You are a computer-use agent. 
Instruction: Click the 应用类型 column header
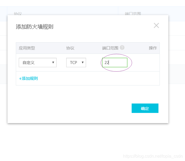[27, 48]
